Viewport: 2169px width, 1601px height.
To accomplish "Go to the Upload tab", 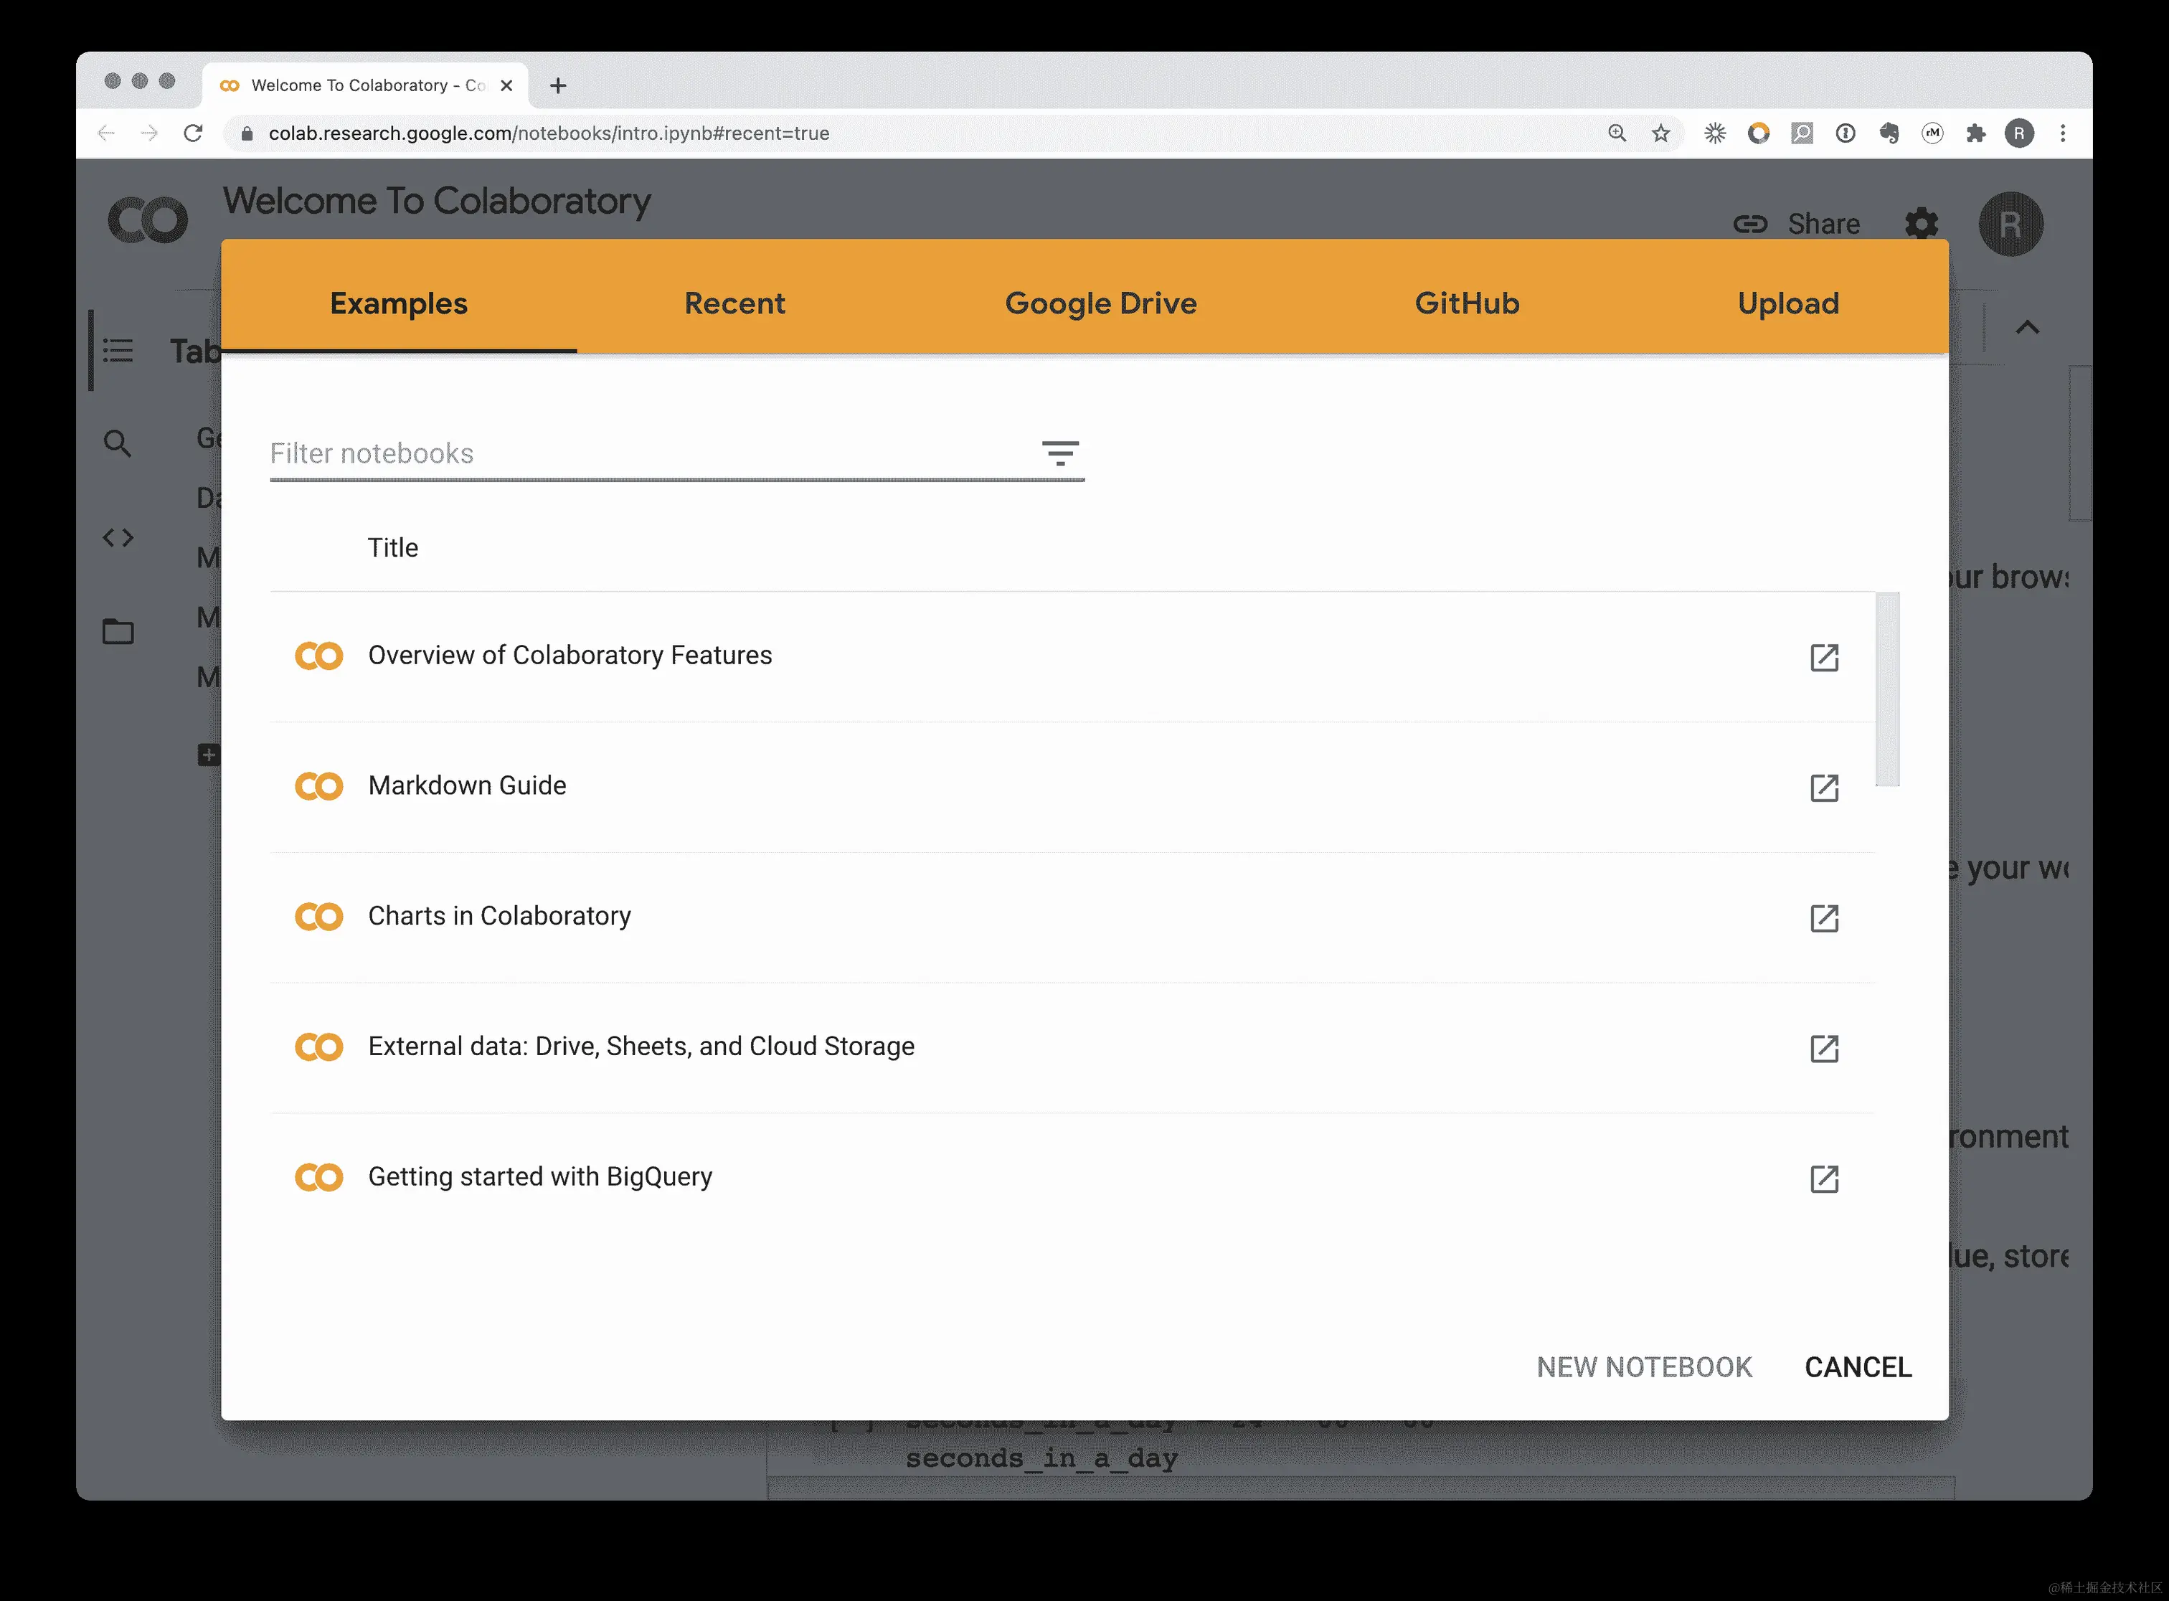I will [x=1787, y=303].
